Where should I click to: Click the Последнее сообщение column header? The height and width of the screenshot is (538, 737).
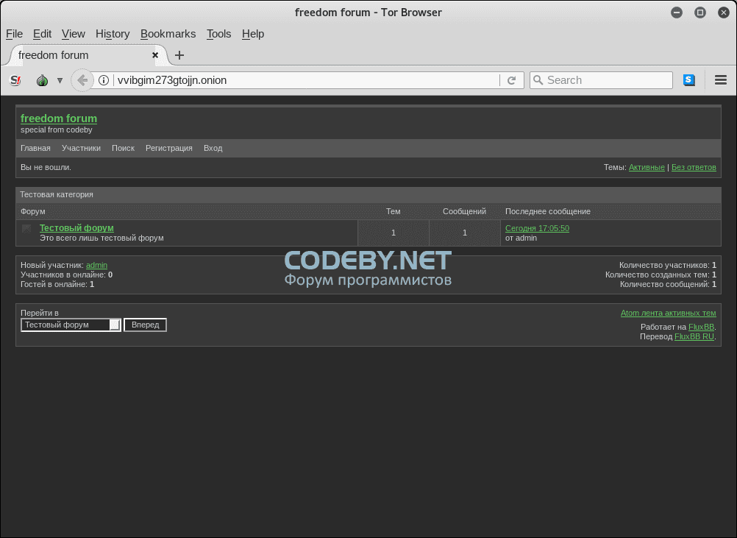[548, 212]
